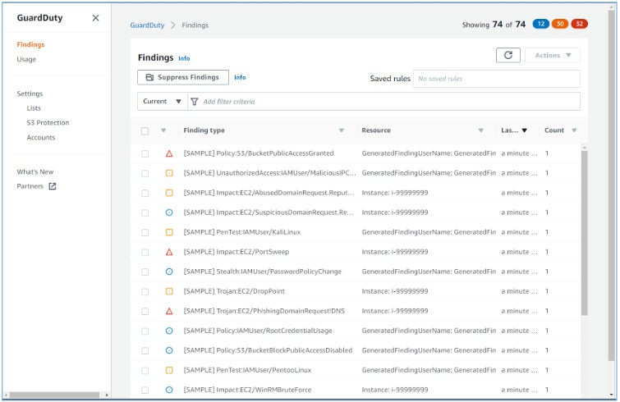Click the red high-severity count badge 32

click(x=579, y=24)
